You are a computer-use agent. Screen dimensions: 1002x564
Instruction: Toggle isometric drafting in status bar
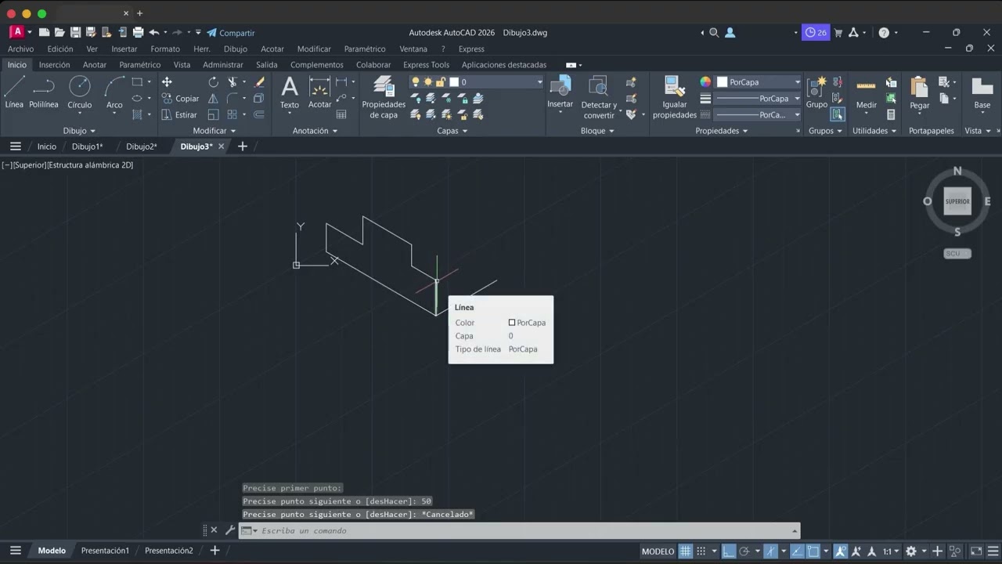pyautogui.click(x=771, y=551)
